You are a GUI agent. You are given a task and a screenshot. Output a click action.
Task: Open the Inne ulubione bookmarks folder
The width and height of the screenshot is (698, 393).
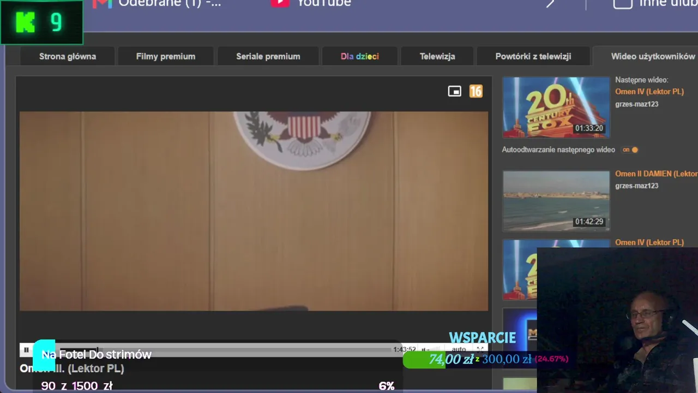(x=655, y=4)
